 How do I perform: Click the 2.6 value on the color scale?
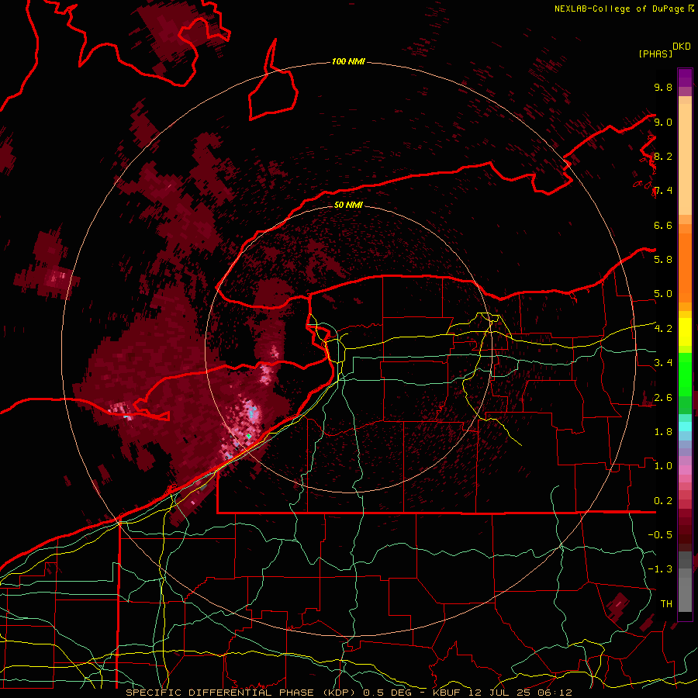[x=663, y=398]
